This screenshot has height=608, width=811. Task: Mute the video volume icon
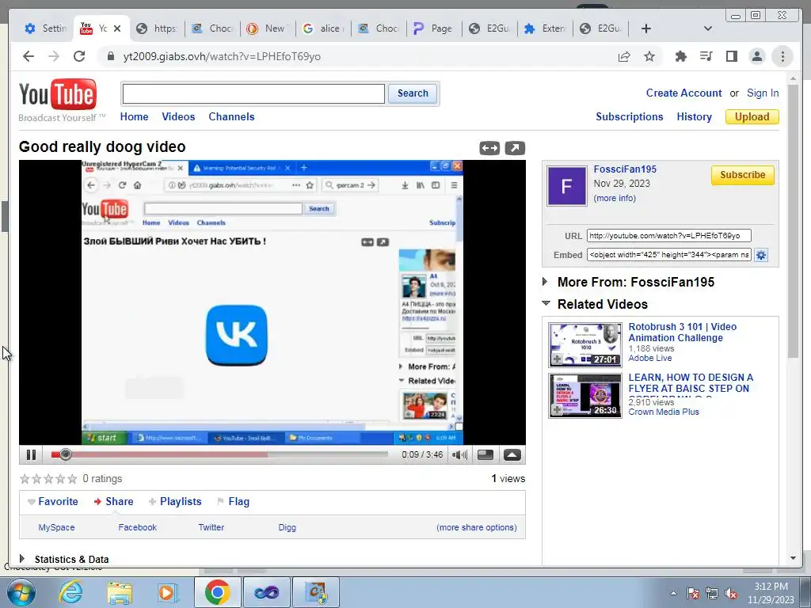459,455
